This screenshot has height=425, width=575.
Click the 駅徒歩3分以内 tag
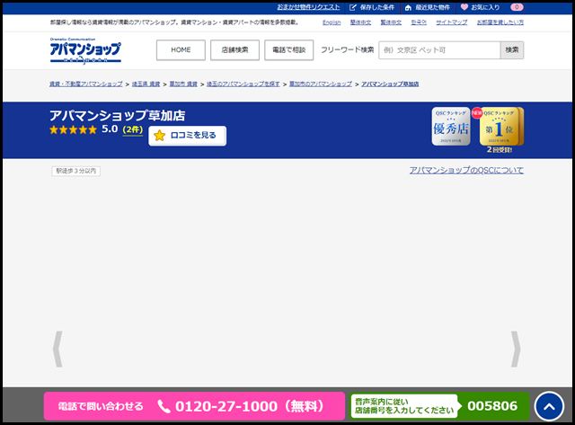tap(75, 171)
